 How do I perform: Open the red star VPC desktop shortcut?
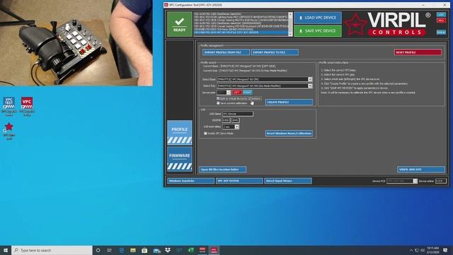click(x=9, y=130)
